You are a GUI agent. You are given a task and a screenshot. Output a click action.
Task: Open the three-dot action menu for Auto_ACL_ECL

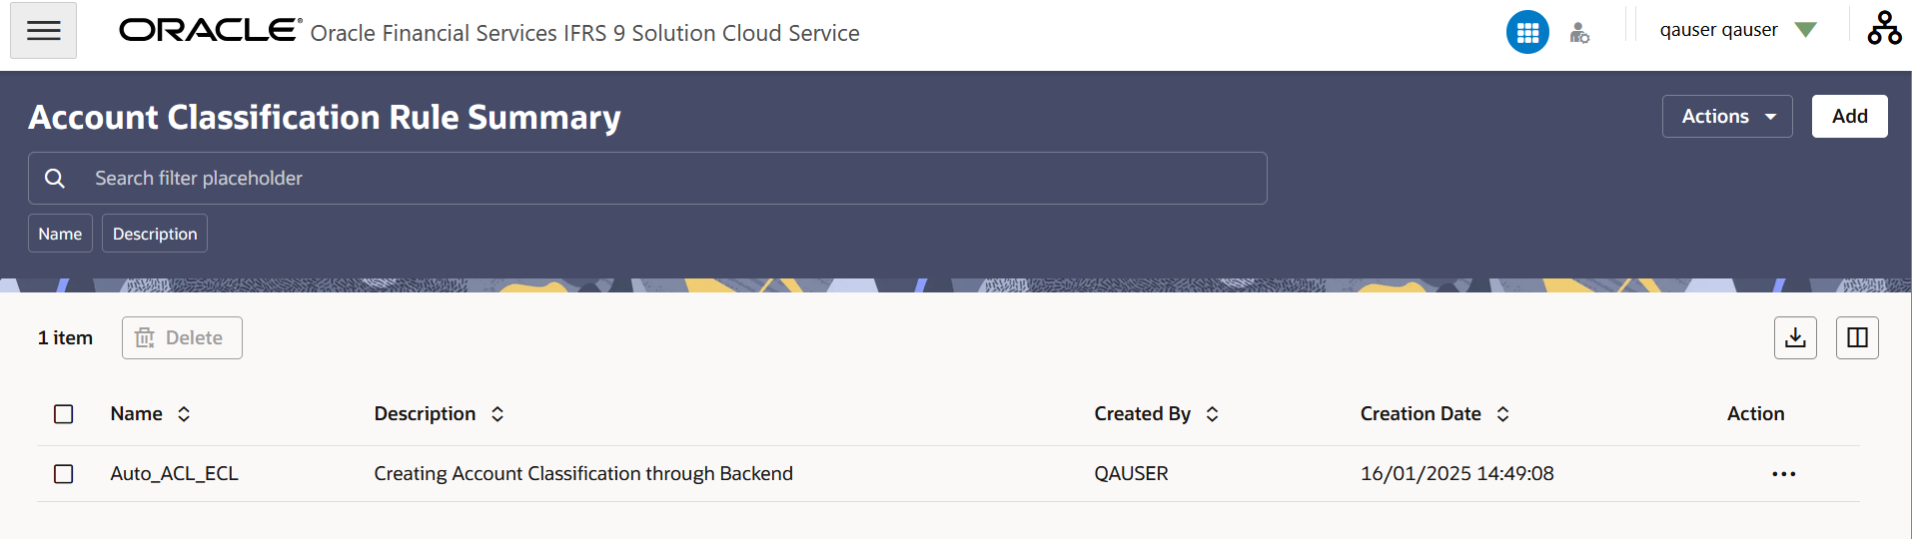tap(1783, 474)
